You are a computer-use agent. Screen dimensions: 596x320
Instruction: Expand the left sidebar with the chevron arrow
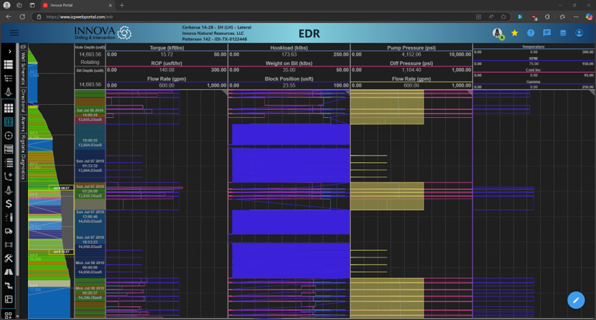(x=9, y=51)
